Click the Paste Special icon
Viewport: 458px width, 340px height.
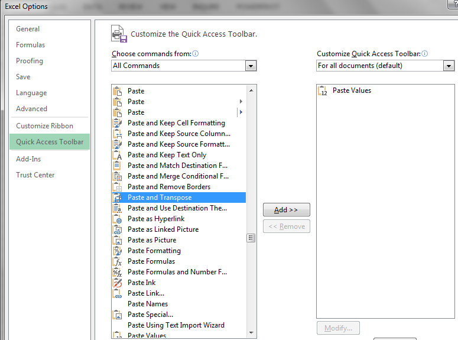click(x=118, y=315)
